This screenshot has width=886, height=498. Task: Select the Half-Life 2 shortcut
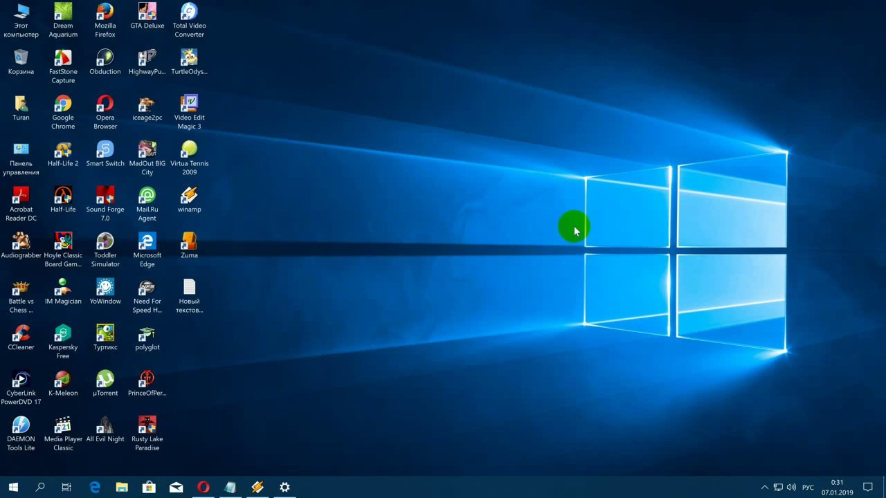(x=63, y=154)
